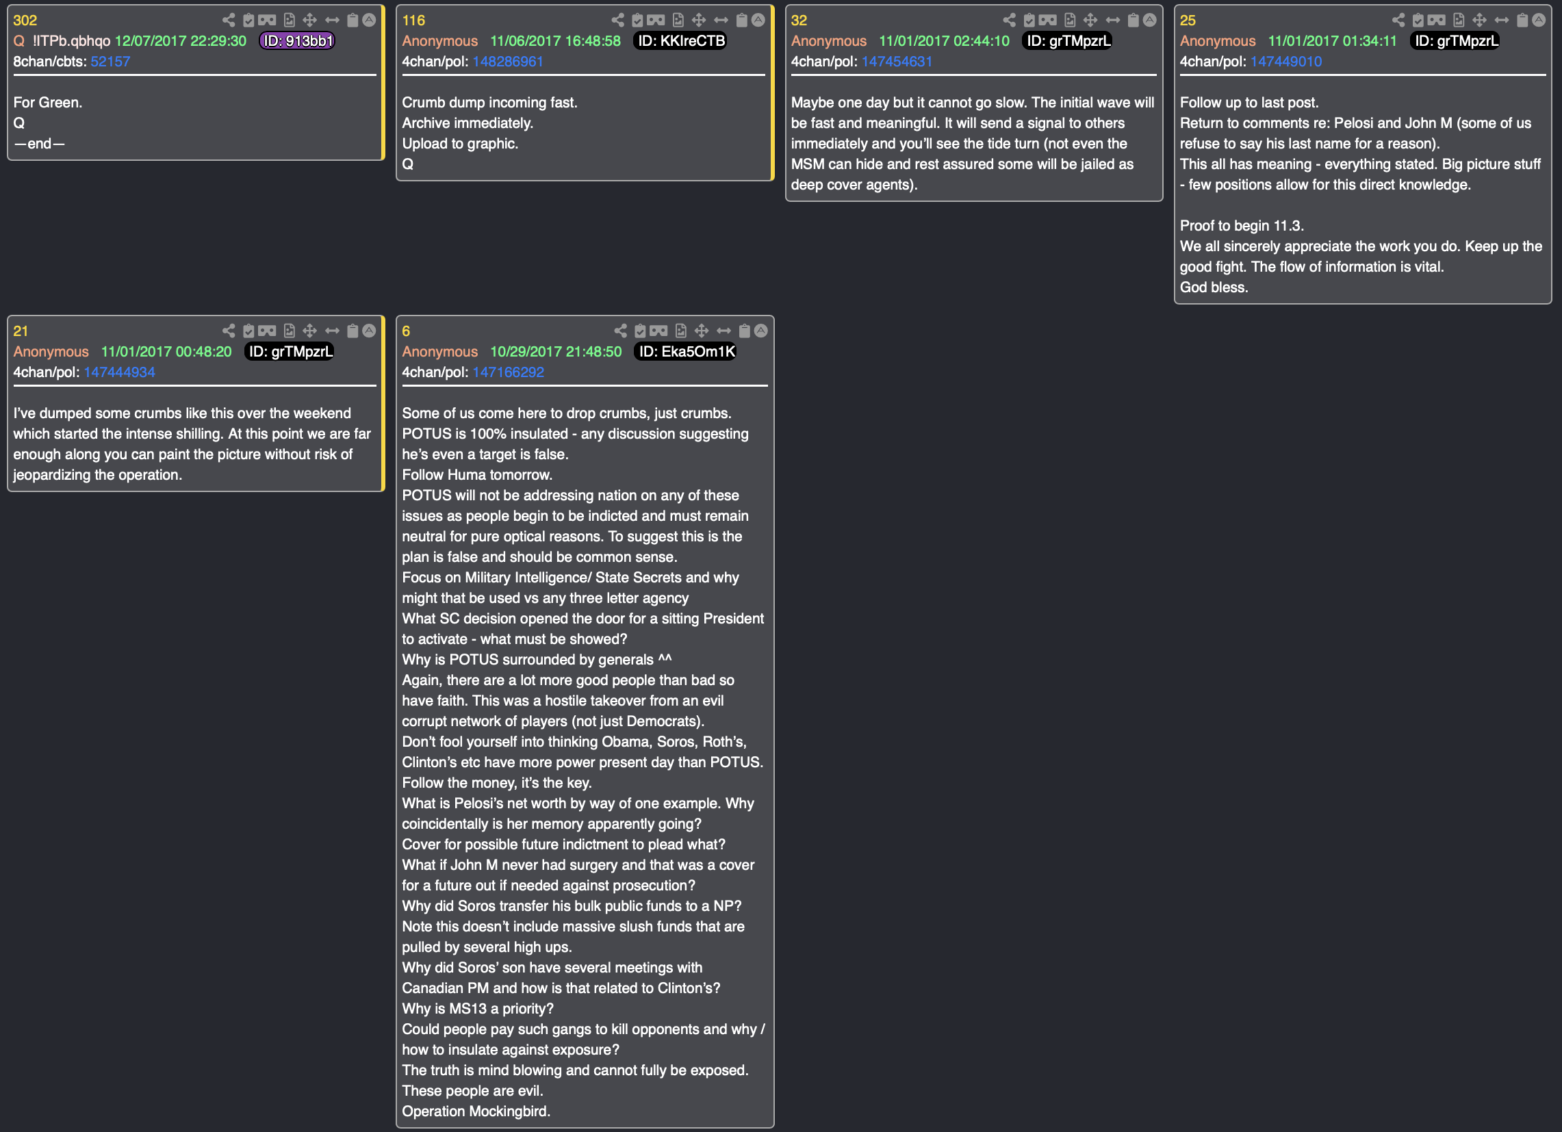
Task: Click the share icon on post 21
Action: pyautogui.click(x=229, y=331)
